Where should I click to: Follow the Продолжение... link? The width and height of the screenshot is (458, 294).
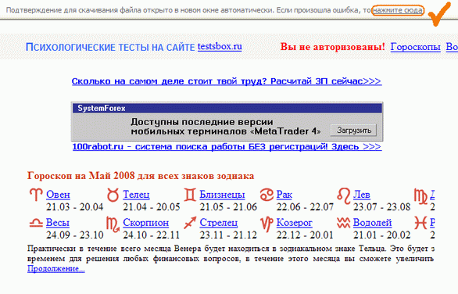(56, 269)
